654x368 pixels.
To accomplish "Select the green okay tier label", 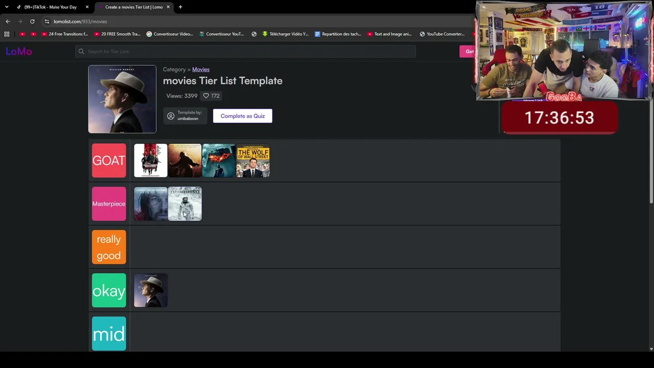I will 109,291.
